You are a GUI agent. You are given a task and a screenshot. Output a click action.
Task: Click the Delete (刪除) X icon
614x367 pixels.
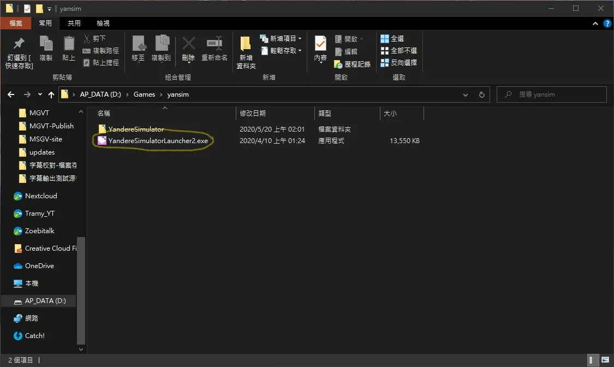[x=188, y=44]
